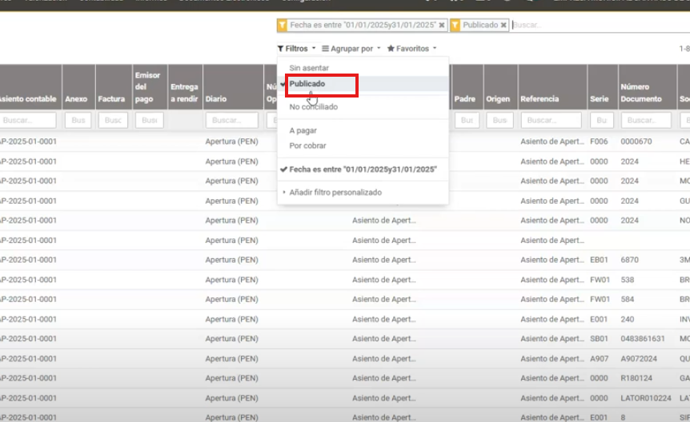This screenshot has width=690, height=422.
Task: Toggle the Fecha es entre filter
Action: [362, 169]
